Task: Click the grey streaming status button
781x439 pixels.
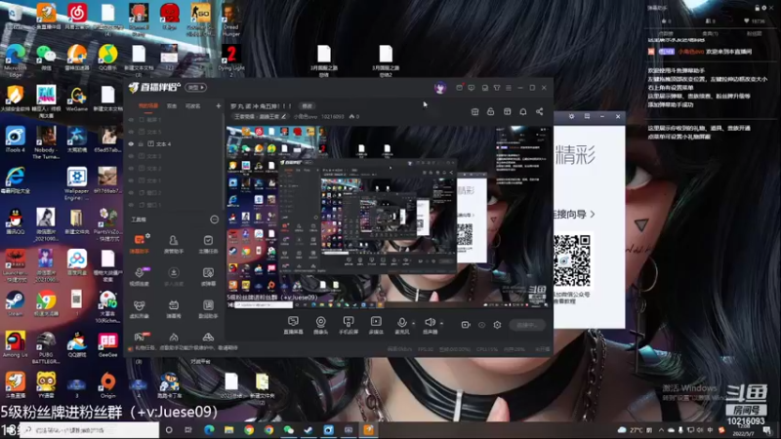Action: click(x=527, y=325)
